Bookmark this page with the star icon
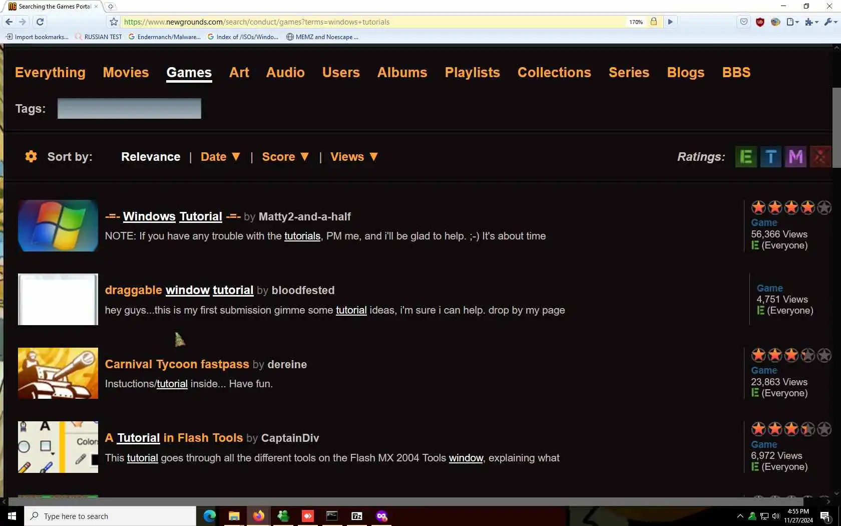Image resolution: width=841 pixels, height=526 pixels. pos(114,22)
